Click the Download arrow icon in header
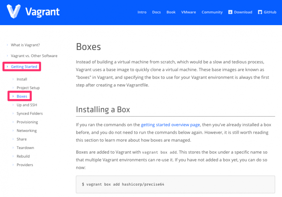 [x=230, y=12]
